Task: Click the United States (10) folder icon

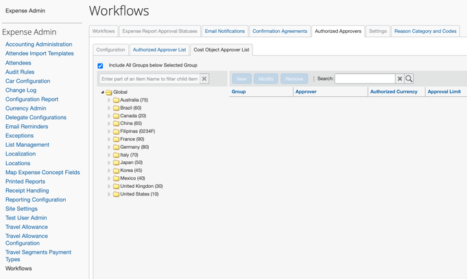Action: 116,194
